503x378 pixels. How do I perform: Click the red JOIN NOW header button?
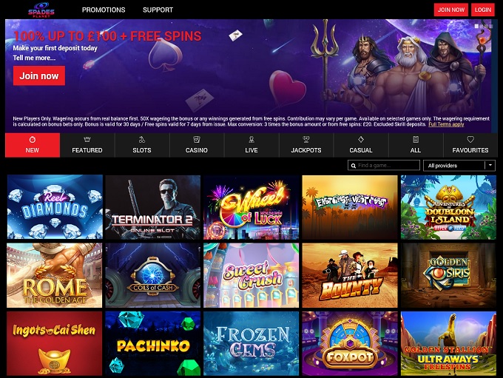click(451, 10)
